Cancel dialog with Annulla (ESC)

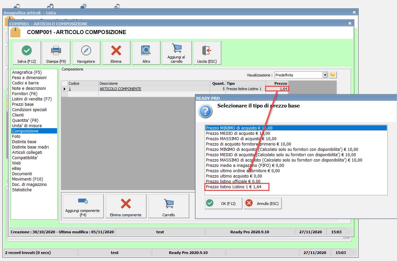[x=263, y=203]
